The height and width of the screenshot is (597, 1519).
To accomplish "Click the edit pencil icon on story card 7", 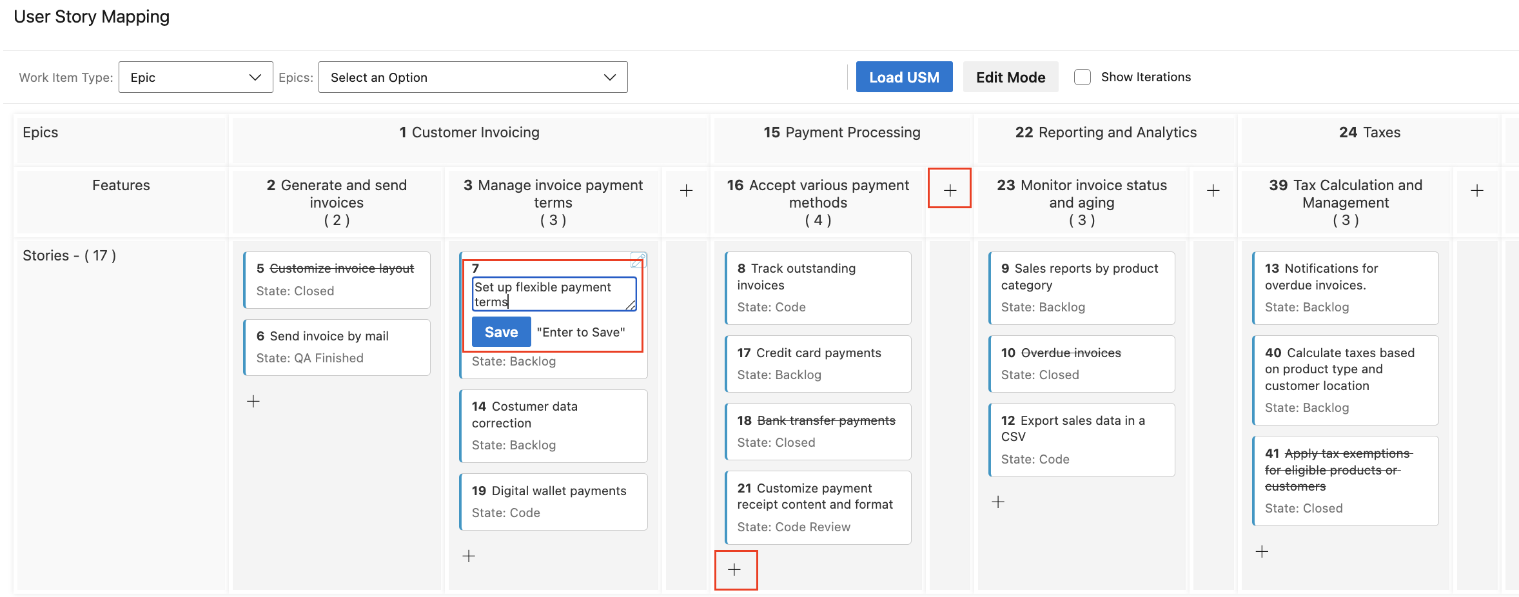I will pyautogui.click(x=639, y=260).
